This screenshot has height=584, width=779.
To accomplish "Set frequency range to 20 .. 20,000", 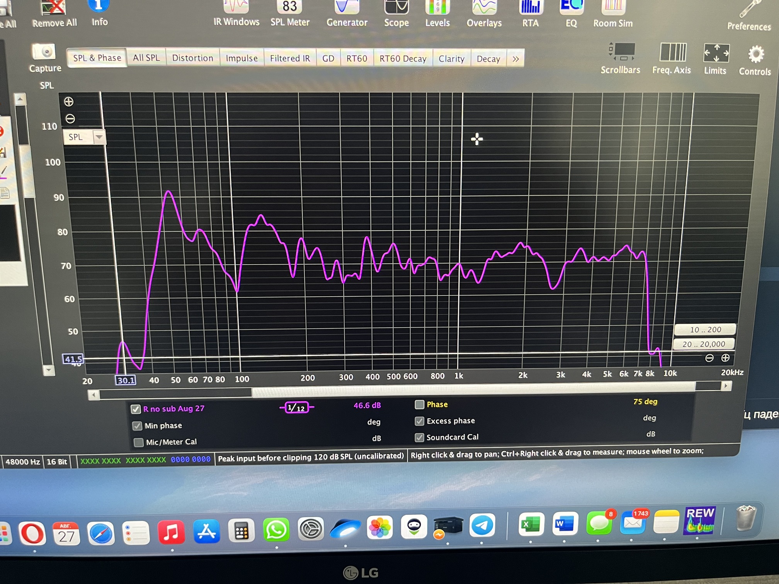I will 703,344.
